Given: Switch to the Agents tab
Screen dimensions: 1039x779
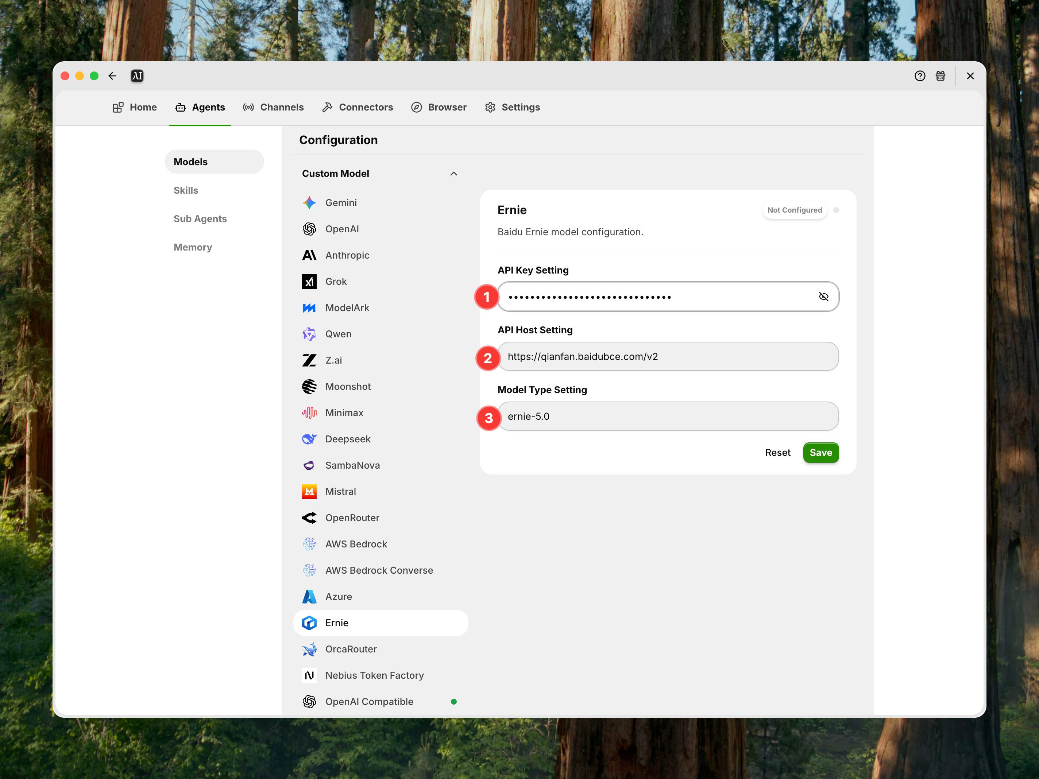Looking at the screenshot, I should pyautogui.click(x=200, y=108).
